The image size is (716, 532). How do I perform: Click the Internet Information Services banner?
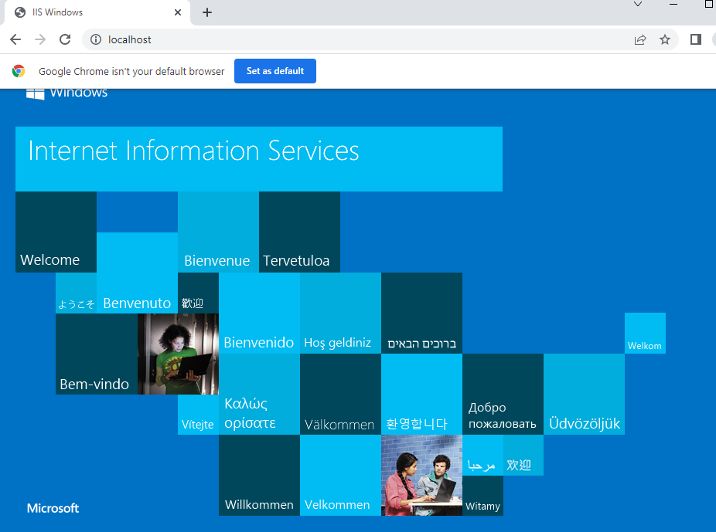[x=259, y=158]
